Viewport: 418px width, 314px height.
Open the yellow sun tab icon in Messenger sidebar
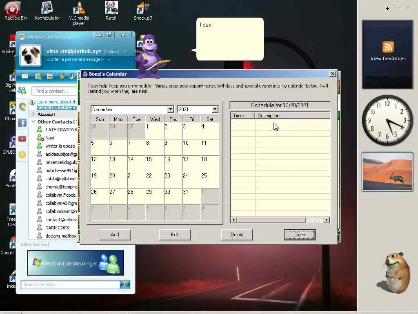point(22,155)
